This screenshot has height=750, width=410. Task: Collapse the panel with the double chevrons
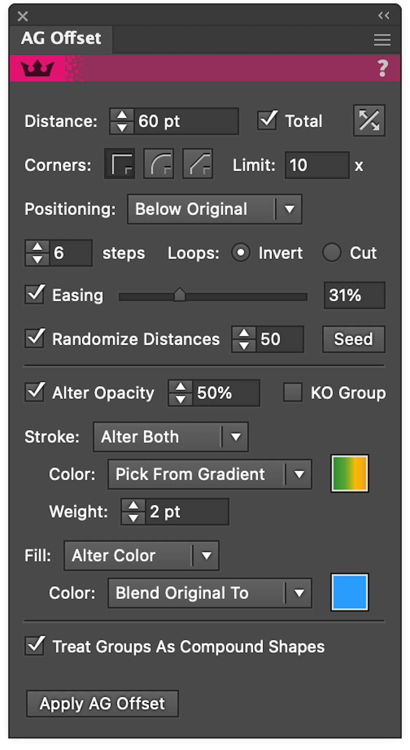383,16
